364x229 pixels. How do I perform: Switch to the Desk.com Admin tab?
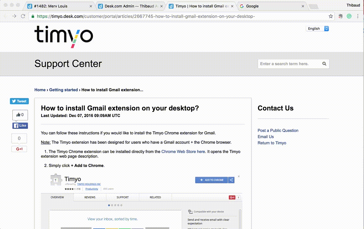[131, 6]
